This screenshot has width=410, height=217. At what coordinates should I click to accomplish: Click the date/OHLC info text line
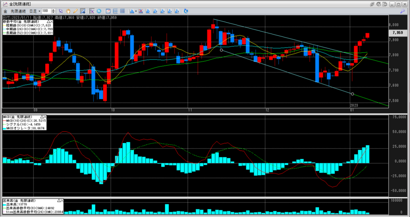(60, 18)
